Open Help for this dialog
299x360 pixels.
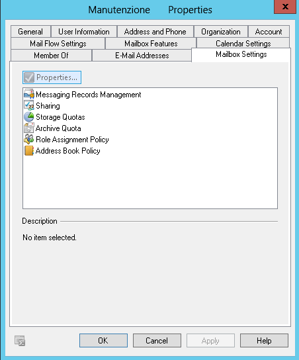click(264, 341)
